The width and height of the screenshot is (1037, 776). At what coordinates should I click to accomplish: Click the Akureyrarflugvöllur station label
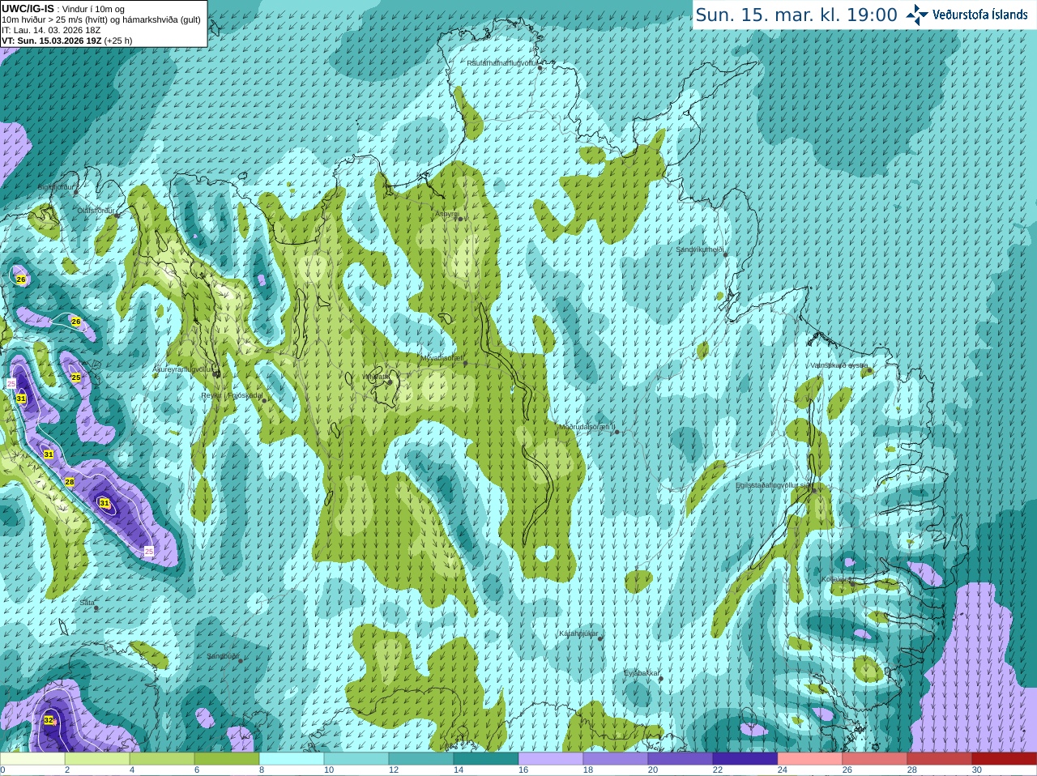[x=183, y=369]
